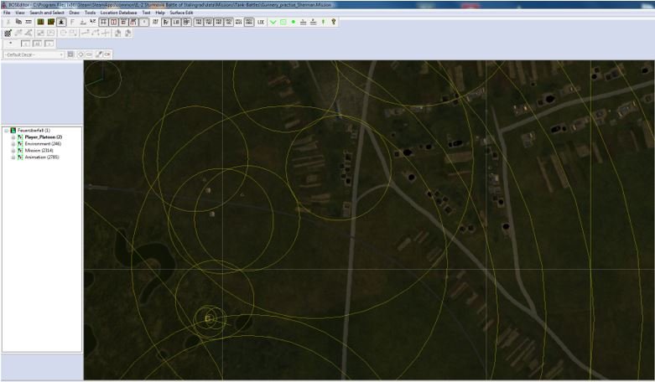
Task: Open the Tools menu
Action: click(x=90, y=13)
